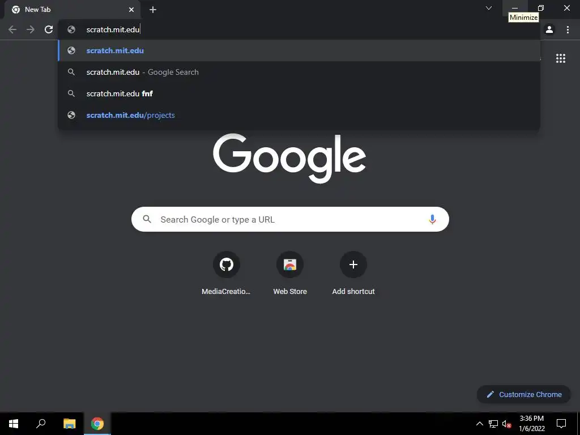Choose scratch.mit.edu - Google Search suggestion
Image resolution: width=580 pixels, height=435 pixels.
(299, 72)
